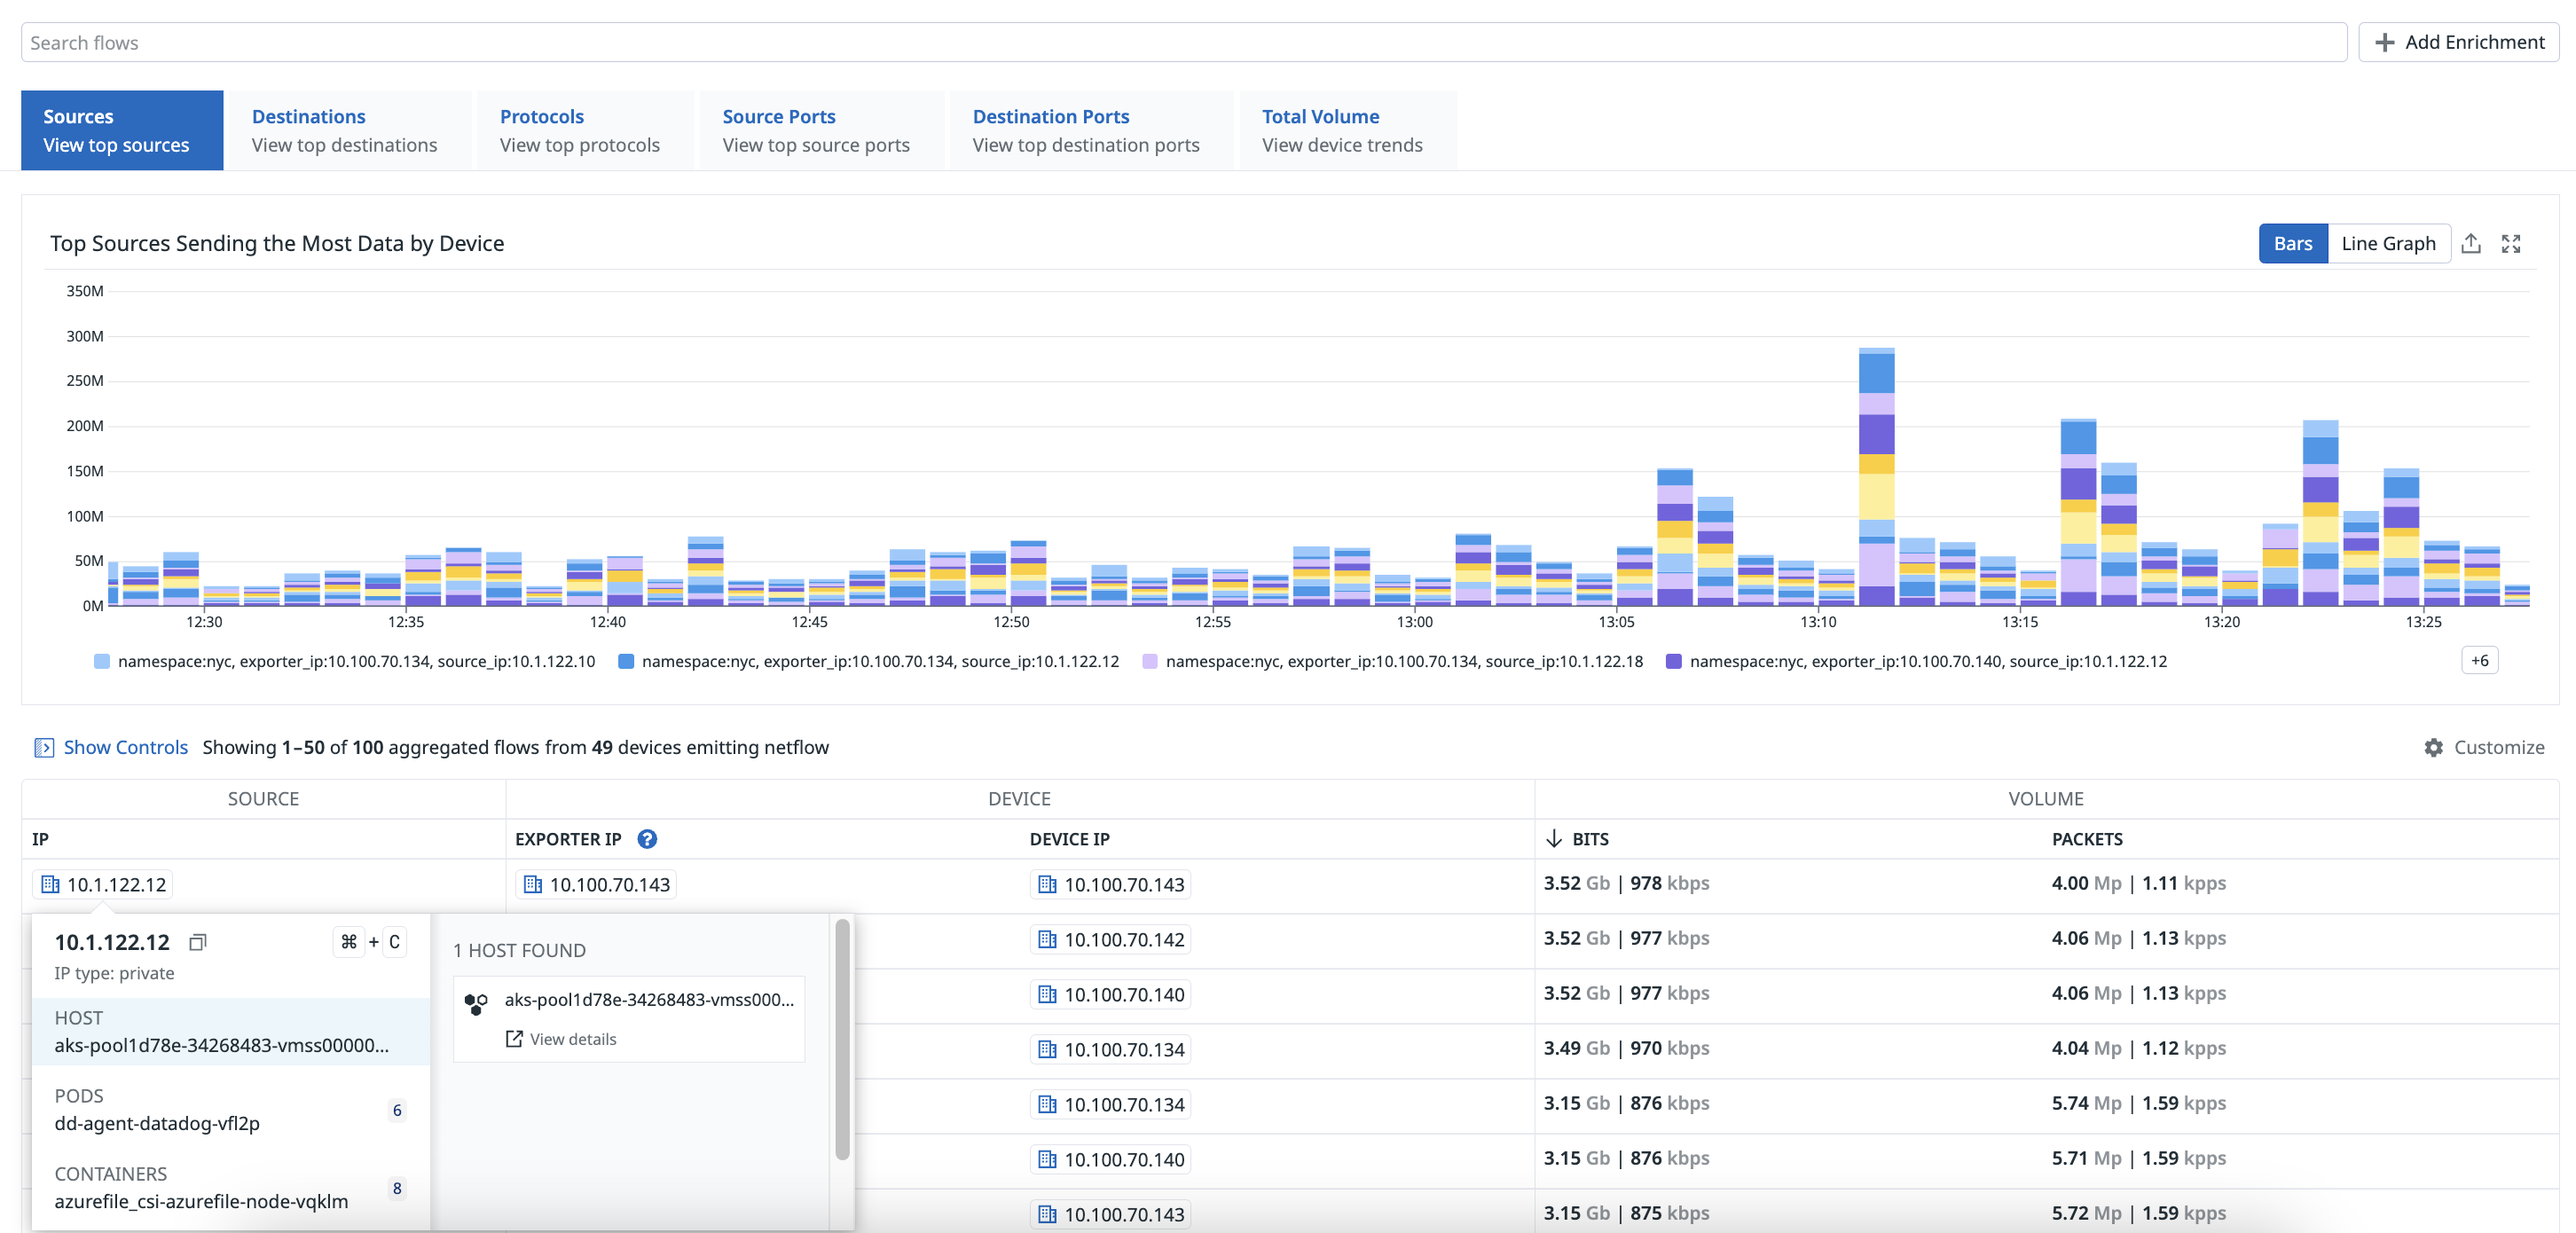Viewport: 2576px width, 1233px height.
Task: Open the Exporter IP help question icon
Action: [x=647, y=839]
